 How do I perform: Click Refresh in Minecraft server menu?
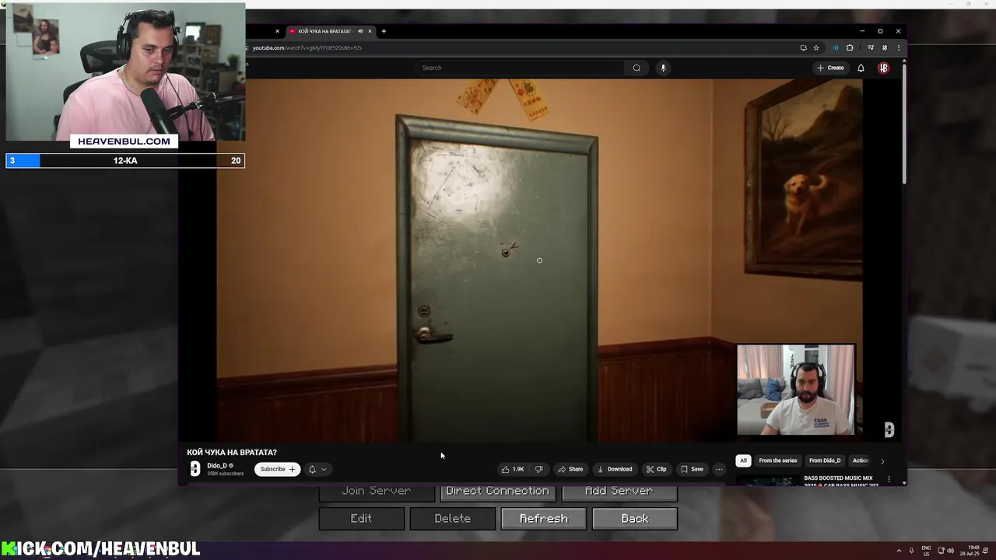click(x=544, y=519)
